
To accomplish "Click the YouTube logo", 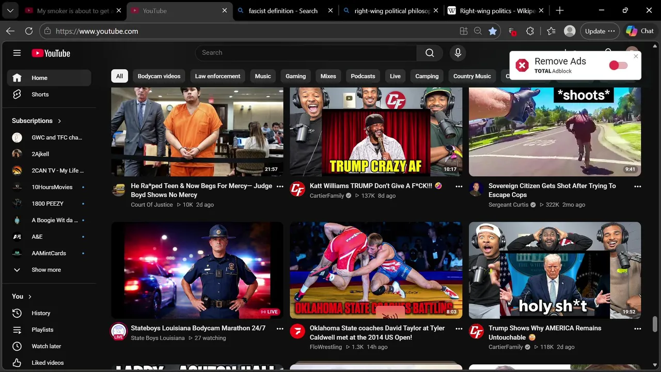I will (51, 53).
